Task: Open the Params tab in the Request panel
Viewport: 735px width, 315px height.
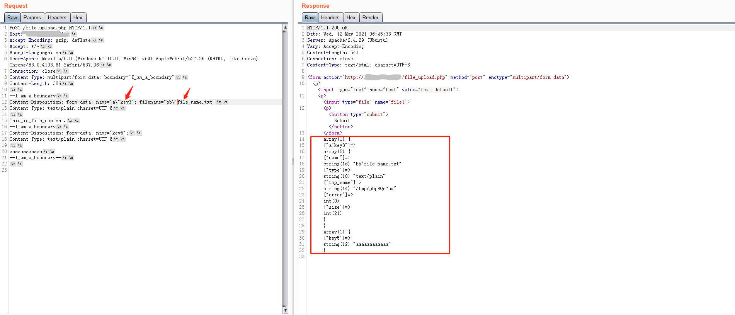Action: [32, 17]
